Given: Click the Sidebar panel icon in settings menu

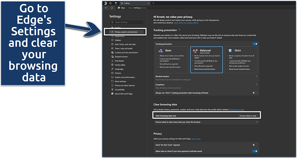Looking at the screenshot, I should click(x=112, y=40).
